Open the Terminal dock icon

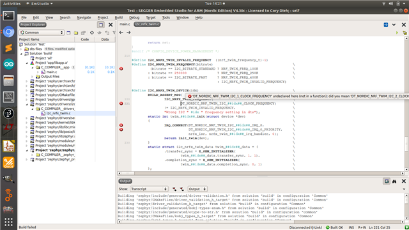(x=8, y=15)
